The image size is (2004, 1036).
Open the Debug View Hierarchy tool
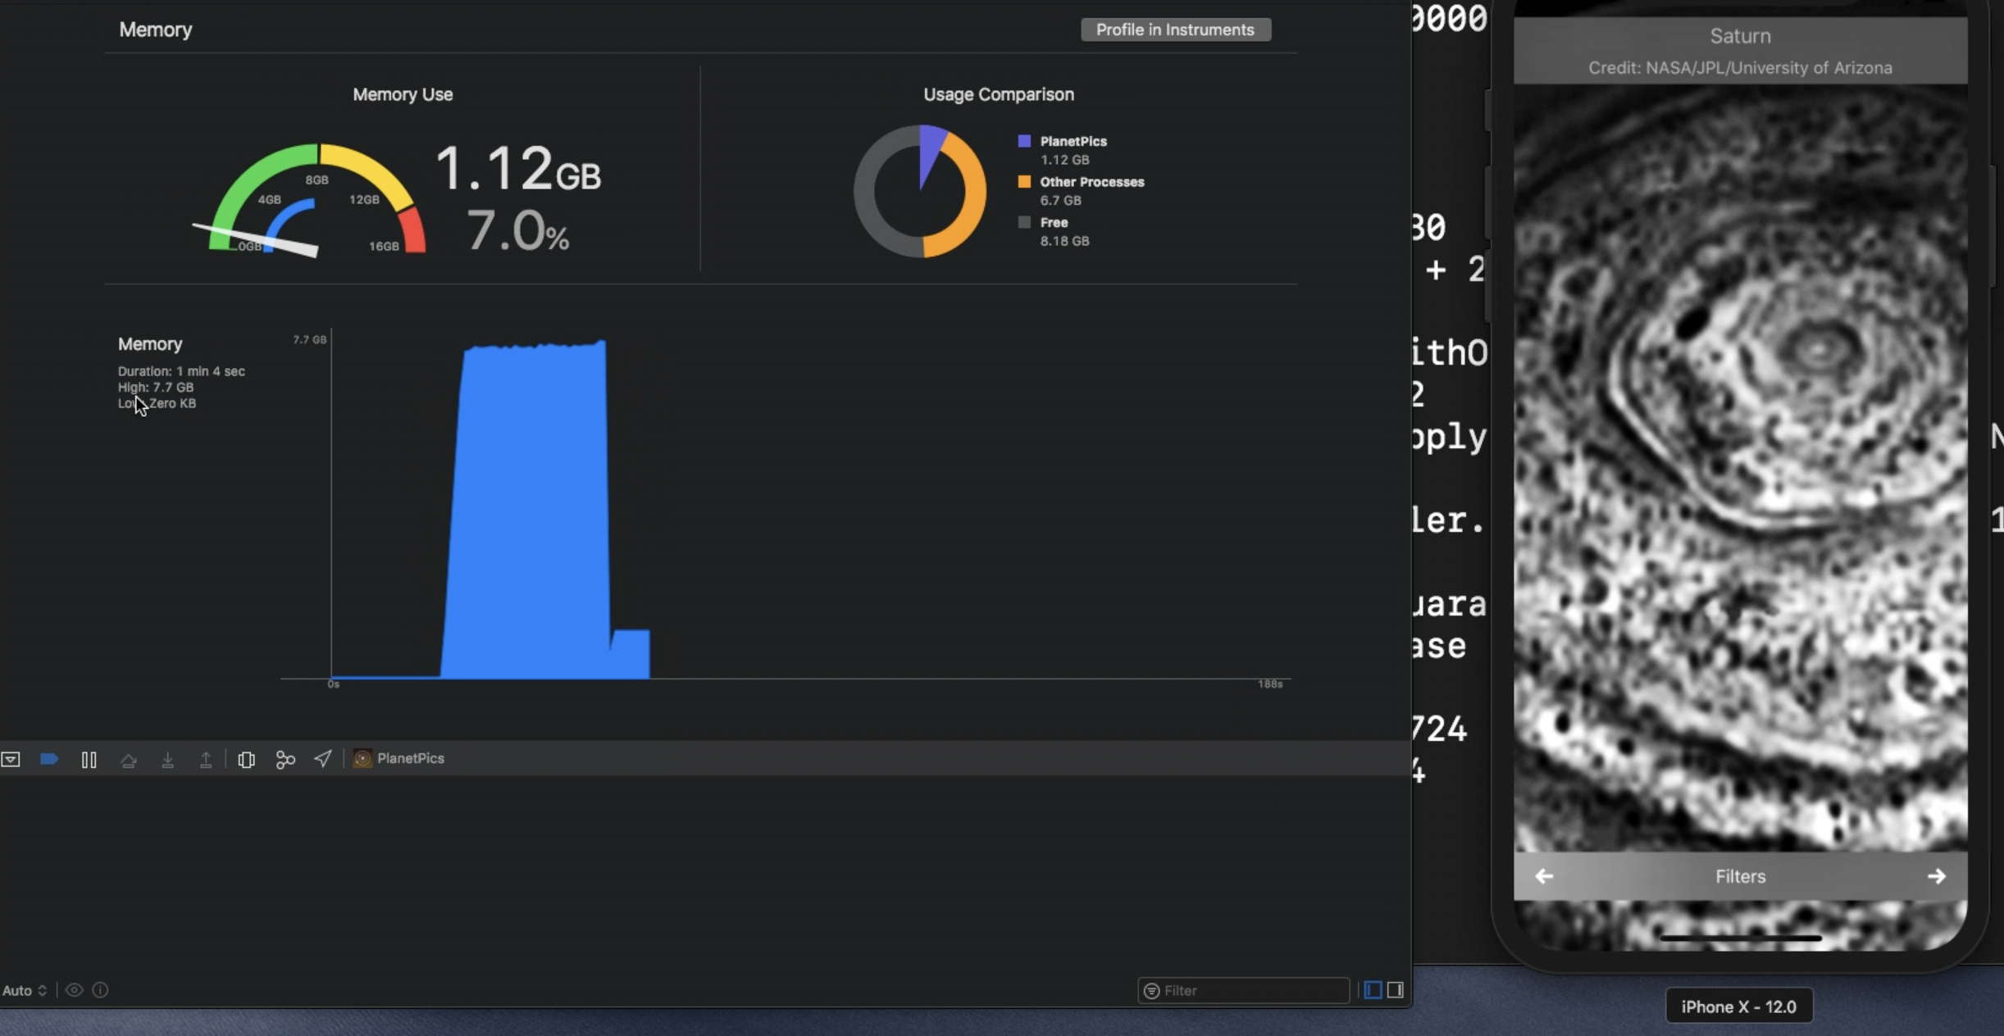point(246,760)
